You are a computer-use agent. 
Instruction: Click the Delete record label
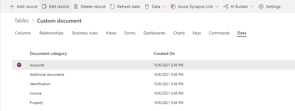[x=93, y=6]
